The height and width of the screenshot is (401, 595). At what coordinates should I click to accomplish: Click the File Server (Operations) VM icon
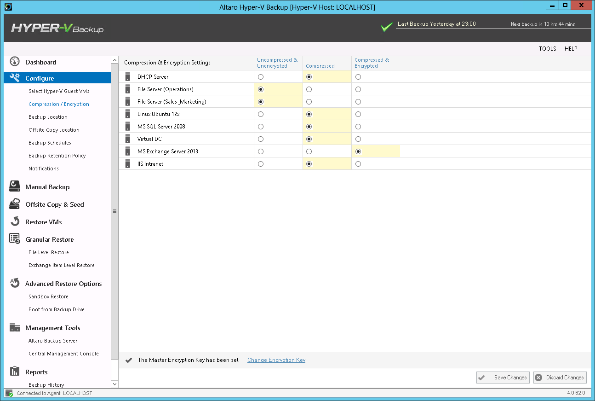128,89
